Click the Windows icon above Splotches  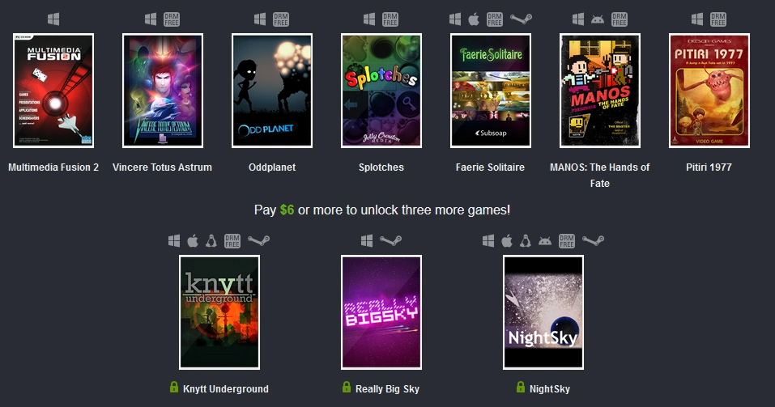369,19
